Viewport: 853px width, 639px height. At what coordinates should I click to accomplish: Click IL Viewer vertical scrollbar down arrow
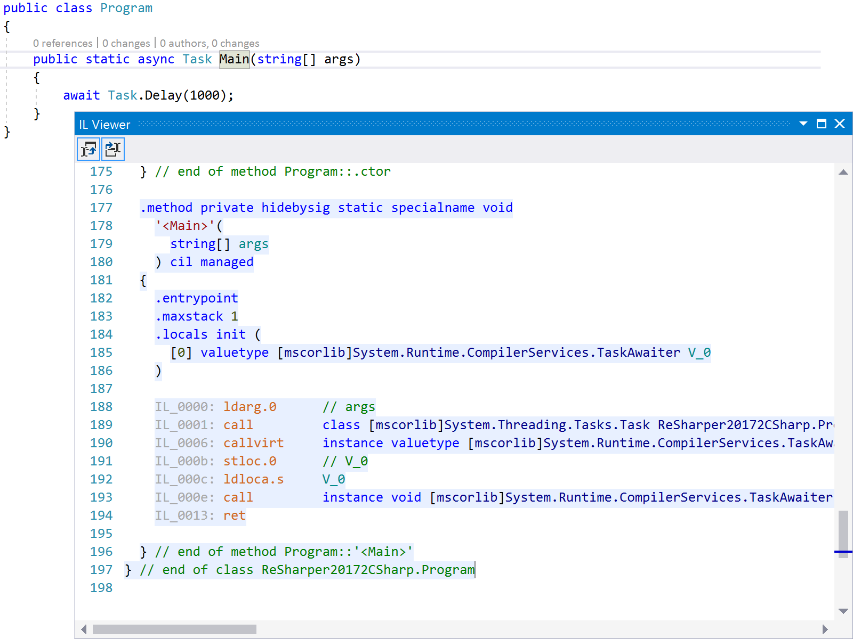pyautogui.click(x=843, y=611)
